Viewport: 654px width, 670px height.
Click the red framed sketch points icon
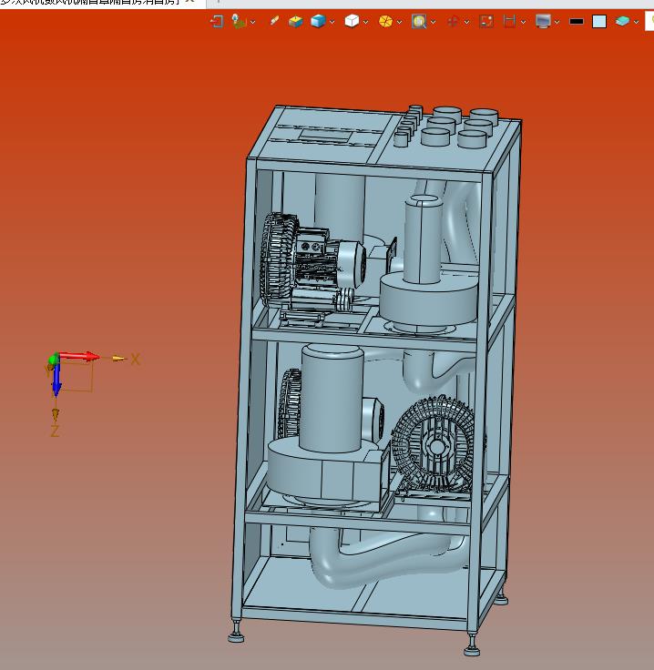pos(486,21)
